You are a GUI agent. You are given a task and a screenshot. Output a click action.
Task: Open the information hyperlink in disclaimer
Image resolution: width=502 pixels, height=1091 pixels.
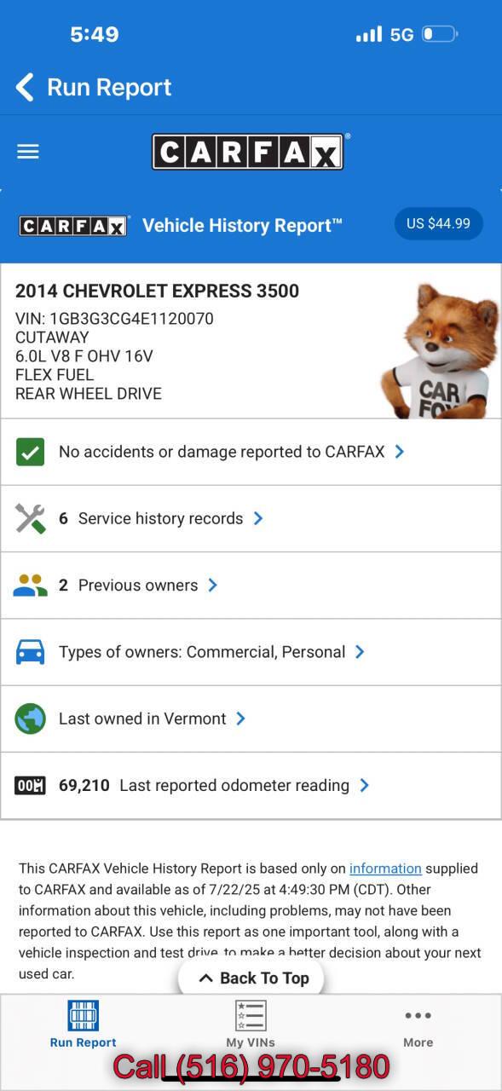[x=385, y=869]
